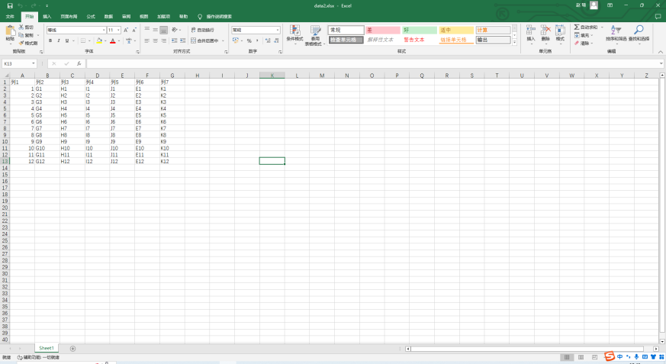Image resolution: width=666 pixels, height=364 pixels.
Task: Click the Clear (清除) button
Action: point(584,43)
